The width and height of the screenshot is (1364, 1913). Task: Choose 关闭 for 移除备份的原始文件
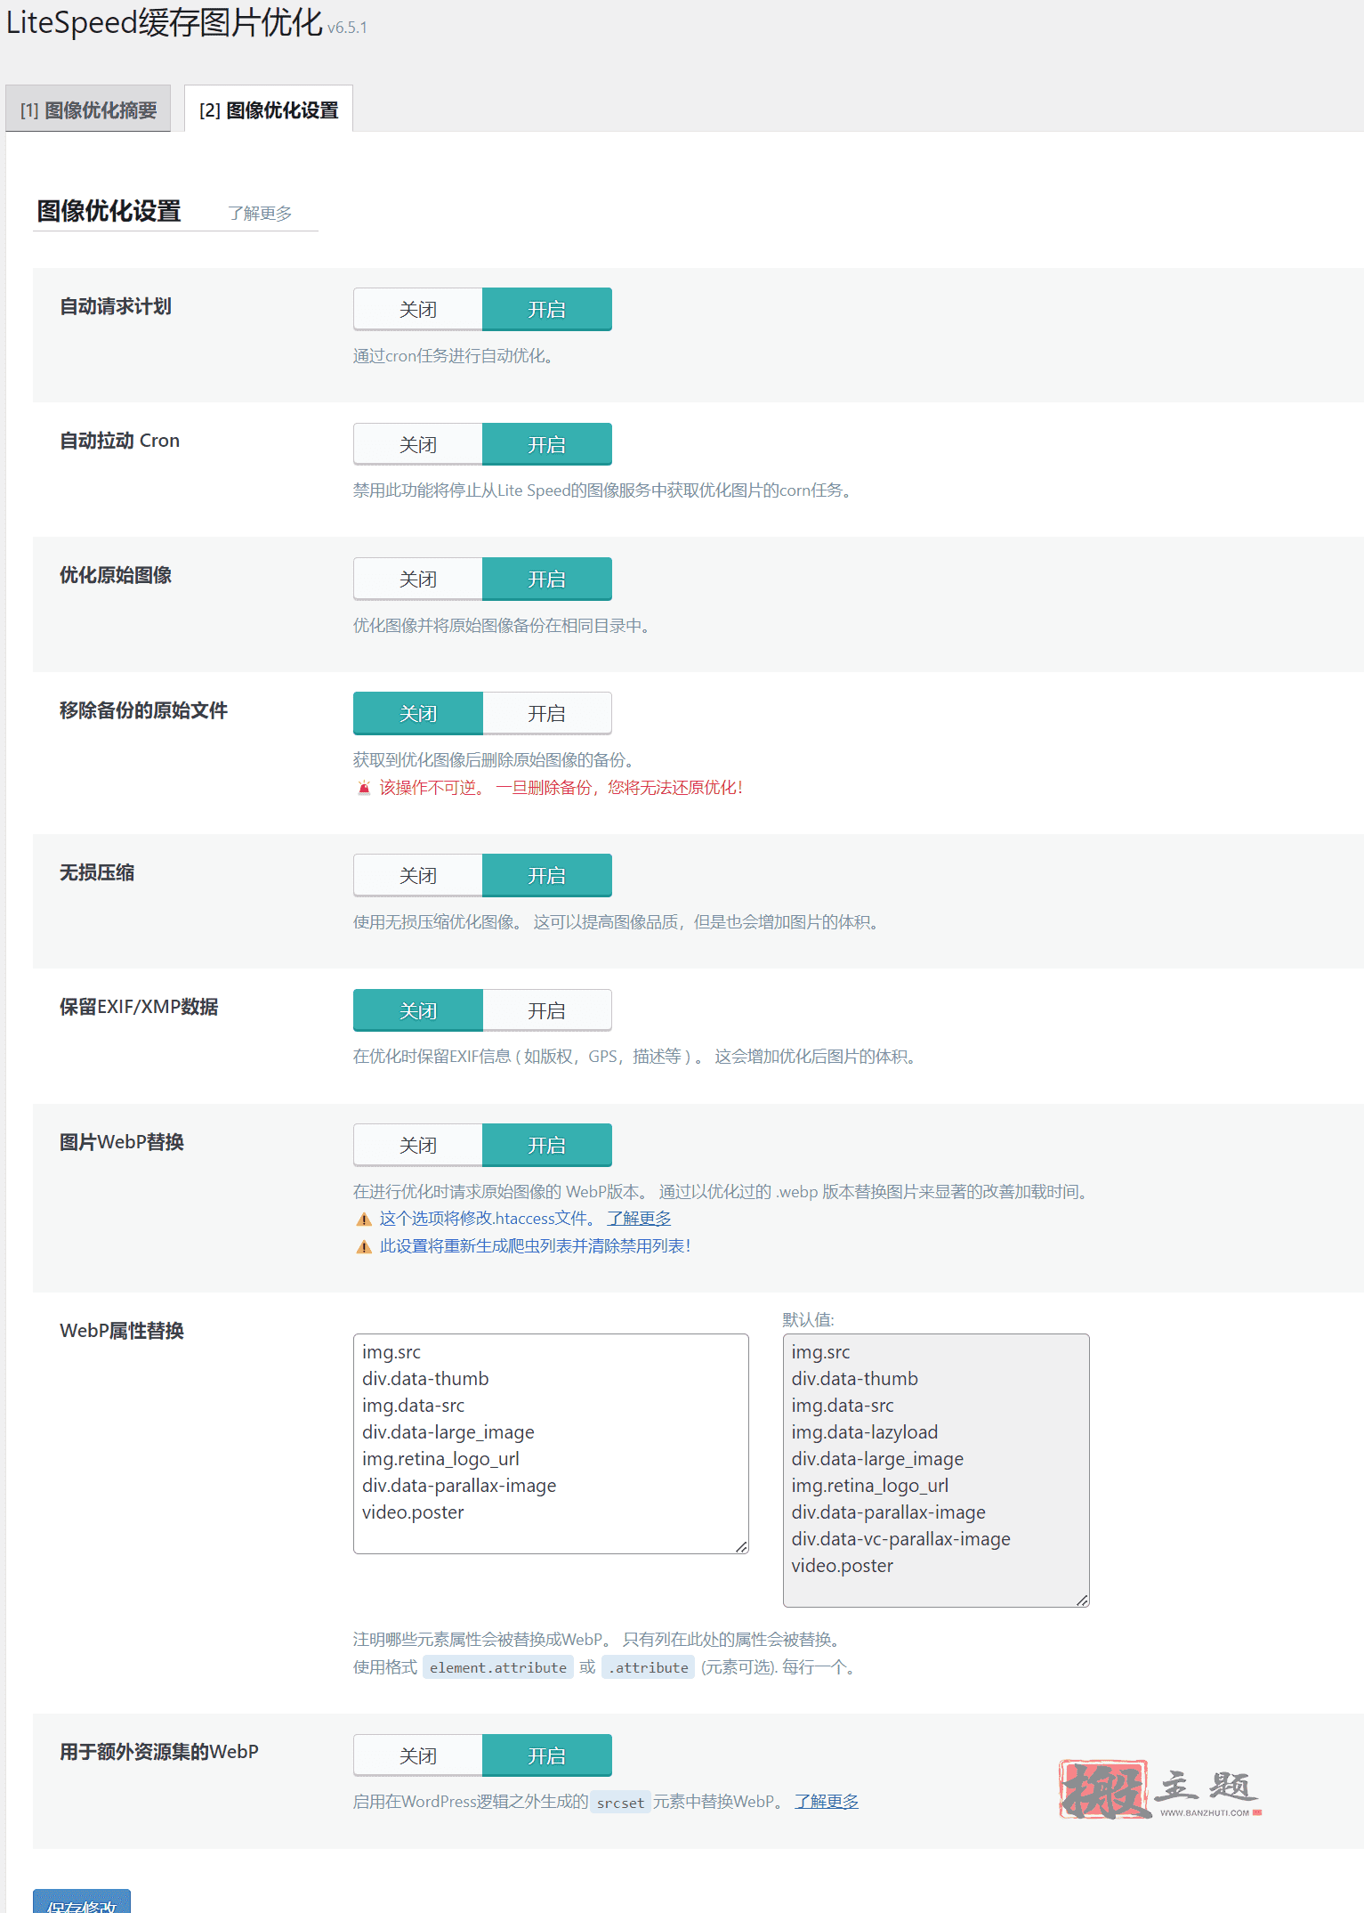click(x=418, y=713)
